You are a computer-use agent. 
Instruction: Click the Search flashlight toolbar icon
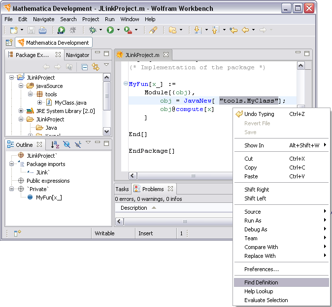click(x=153, y=30)
